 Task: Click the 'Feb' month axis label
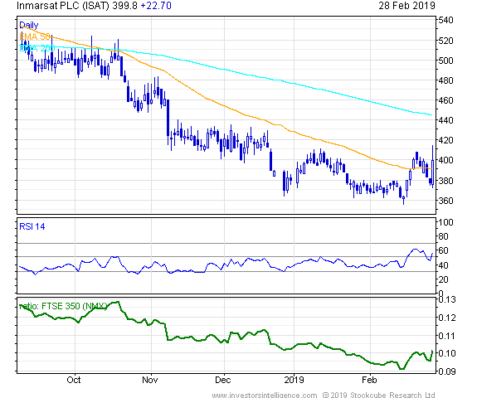click(x=369, y=380)
